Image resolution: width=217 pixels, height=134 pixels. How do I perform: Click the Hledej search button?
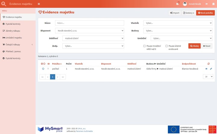click(194, 46)
